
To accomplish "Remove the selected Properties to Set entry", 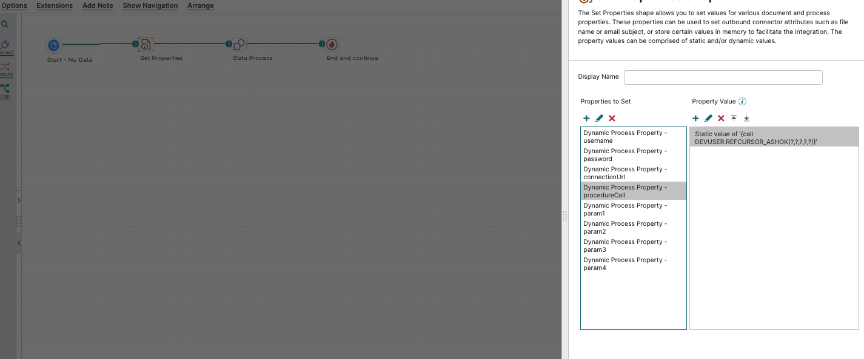I will click(x=612, y=118).
